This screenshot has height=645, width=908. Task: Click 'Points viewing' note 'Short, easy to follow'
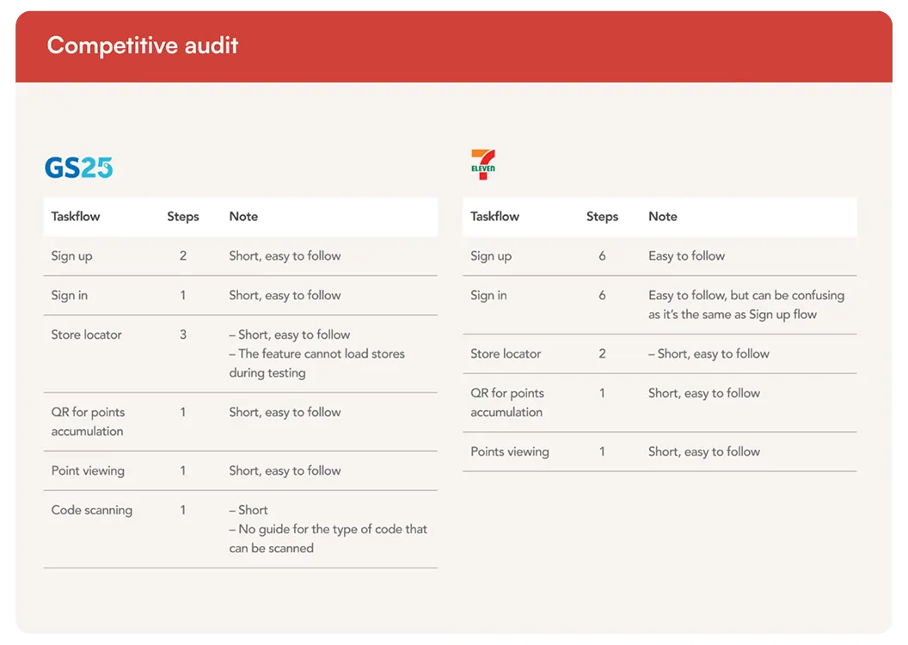[704, 451]
